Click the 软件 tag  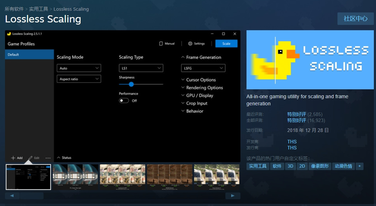coord(277,166)
